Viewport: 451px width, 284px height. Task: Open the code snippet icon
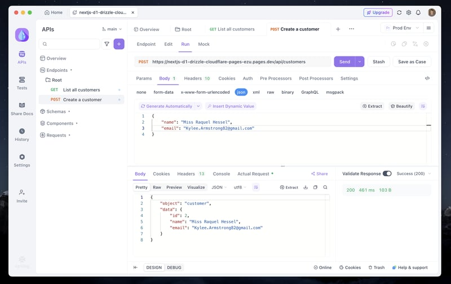(x=427, y=78)
